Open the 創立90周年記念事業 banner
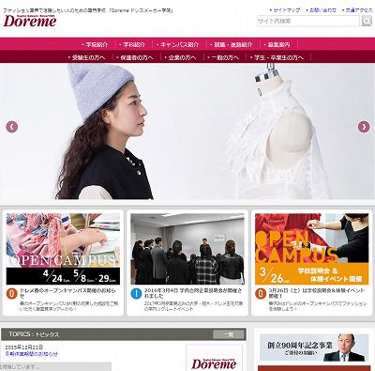Viewport: 375px width, 371px height. tap(314, 348)
